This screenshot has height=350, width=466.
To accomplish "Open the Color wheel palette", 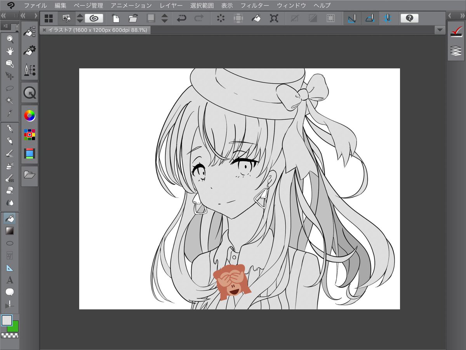I will 30,115.
